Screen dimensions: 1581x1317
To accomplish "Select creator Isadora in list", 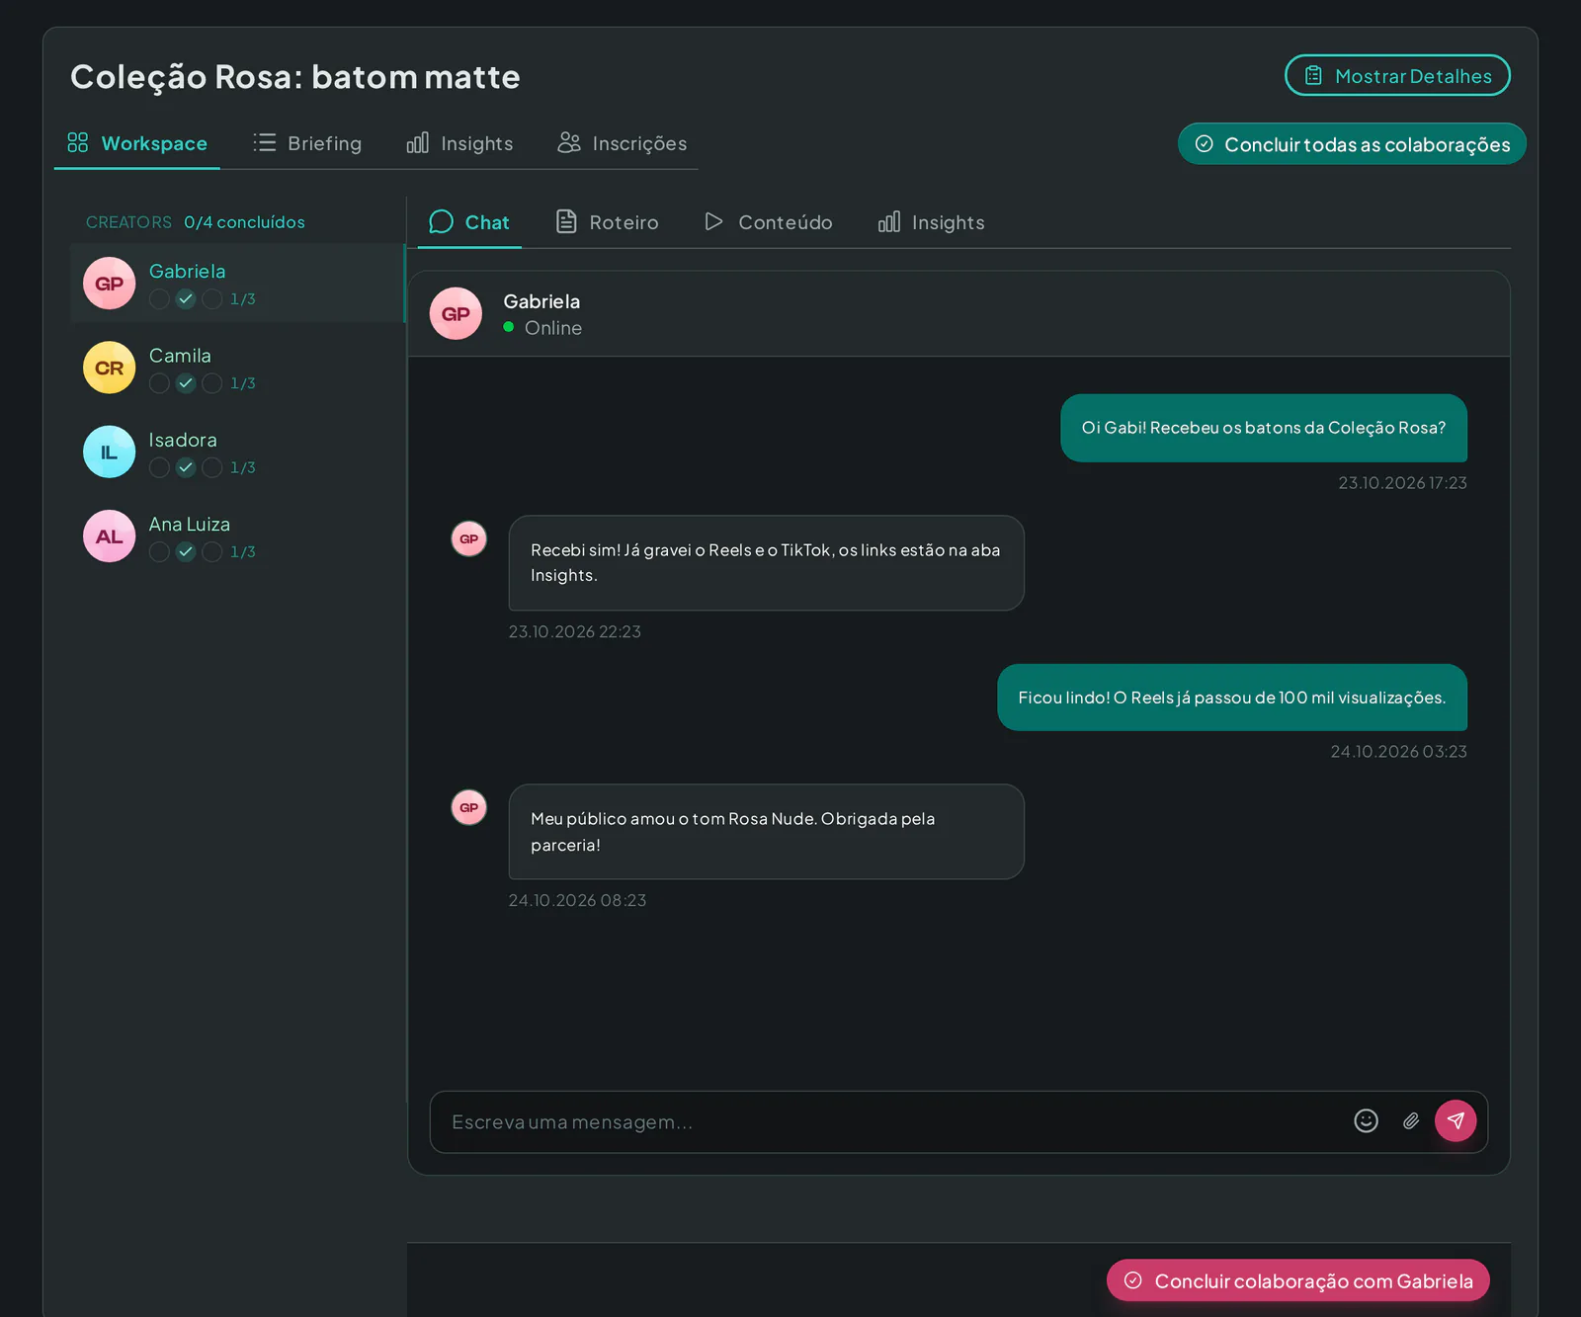I will [x=238, y=452].
